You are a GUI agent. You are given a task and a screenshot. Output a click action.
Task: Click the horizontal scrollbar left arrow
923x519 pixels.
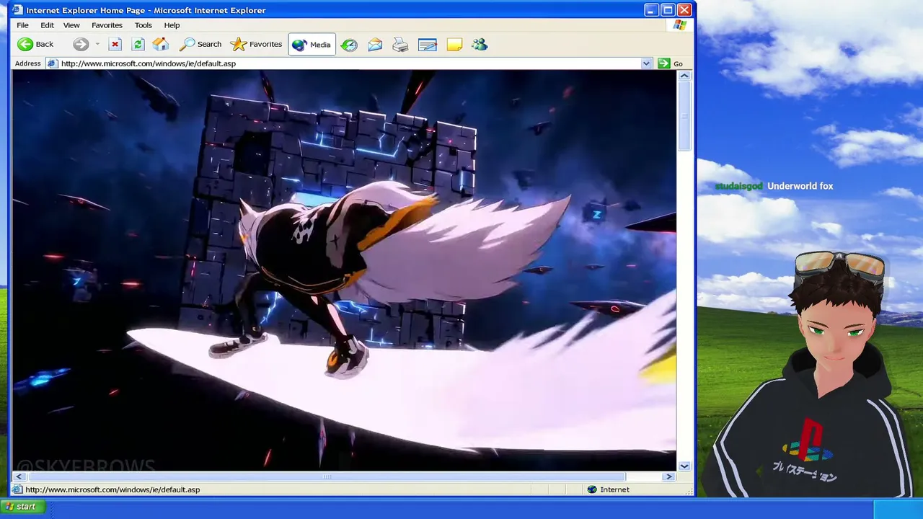19,476
